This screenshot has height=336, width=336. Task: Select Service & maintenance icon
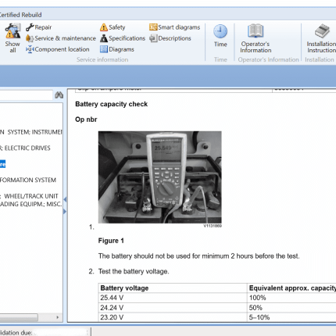coord(30,38)
